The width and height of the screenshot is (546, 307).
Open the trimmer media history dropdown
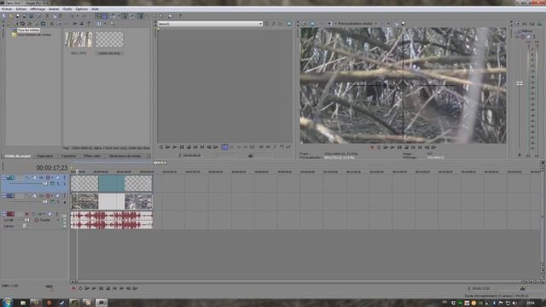260,24
